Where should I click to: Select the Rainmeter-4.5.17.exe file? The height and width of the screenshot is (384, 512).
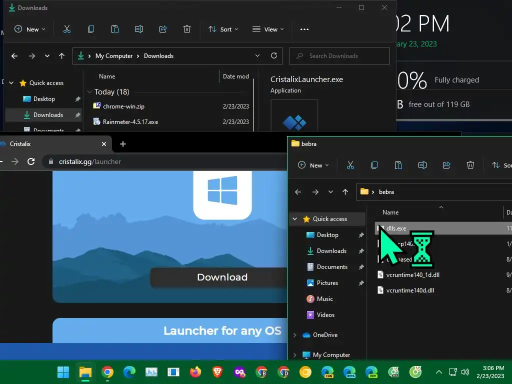(170, 122)
